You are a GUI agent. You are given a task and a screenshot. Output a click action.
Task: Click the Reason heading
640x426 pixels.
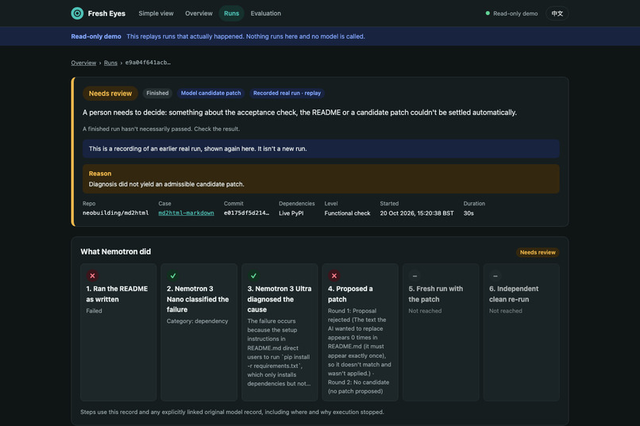100,173
